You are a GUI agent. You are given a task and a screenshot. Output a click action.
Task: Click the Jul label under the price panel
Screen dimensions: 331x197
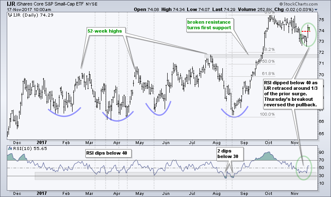tap(192, 143)
